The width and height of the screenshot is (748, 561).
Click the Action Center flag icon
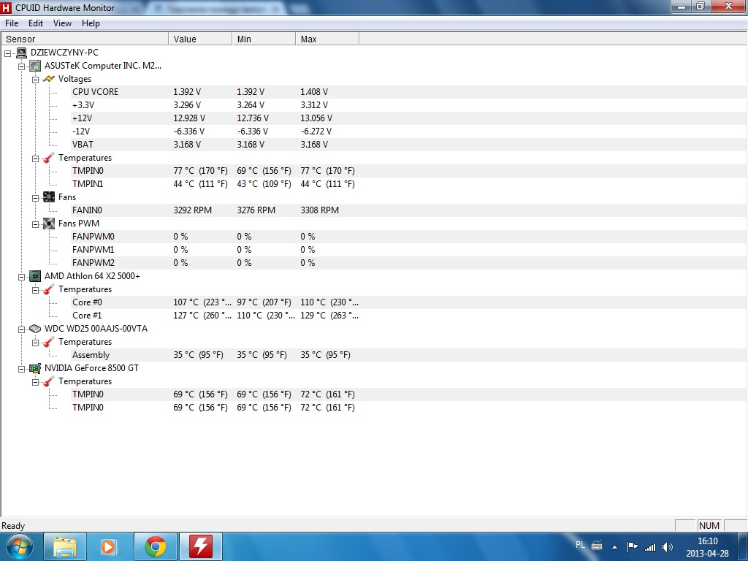tap(632, 546)
